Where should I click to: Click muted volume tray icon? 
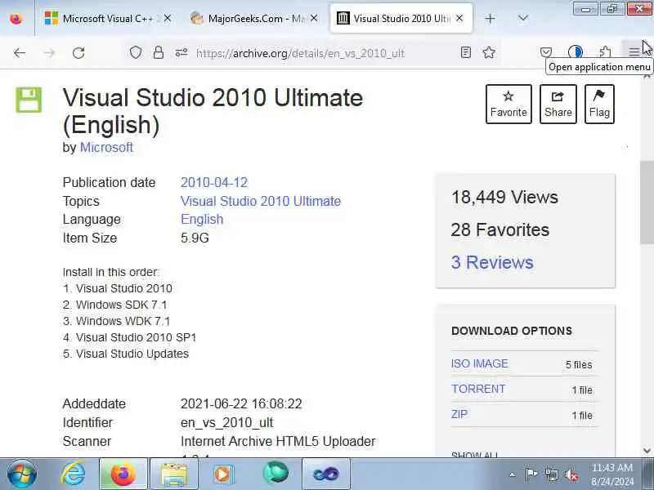coord(571,474)
